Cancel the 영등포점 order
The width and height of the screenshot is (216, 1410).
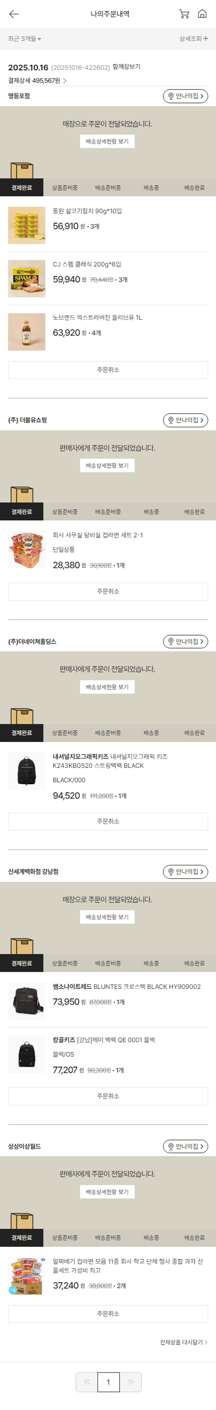tap(108, 370)
